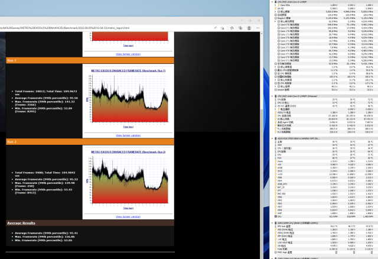
Task: Select the Total 功耗 row in DDR5 group
Action: (x=324, y=249)
